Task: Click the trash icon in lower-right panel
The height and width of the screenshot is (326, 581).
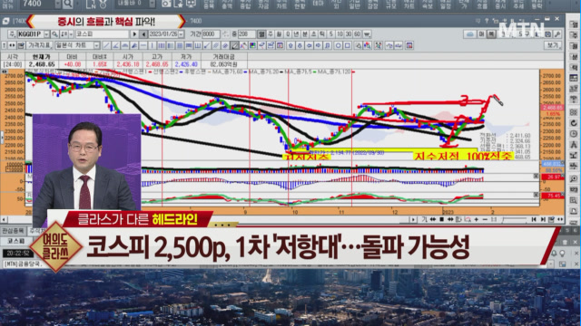Action: click(565, 242)
